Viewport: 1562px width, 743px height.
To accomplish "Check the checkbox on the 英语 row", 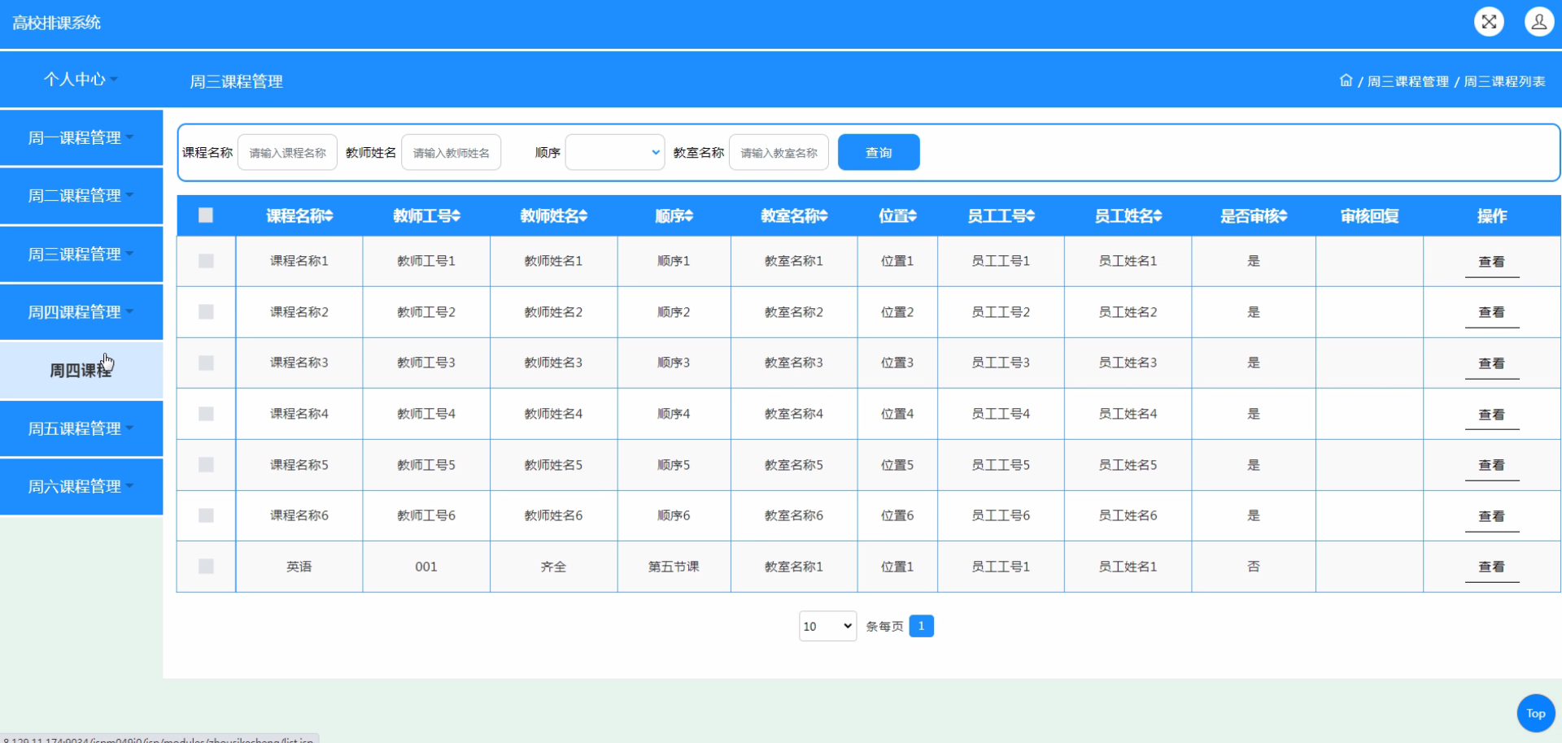I will tap(206, 567).
